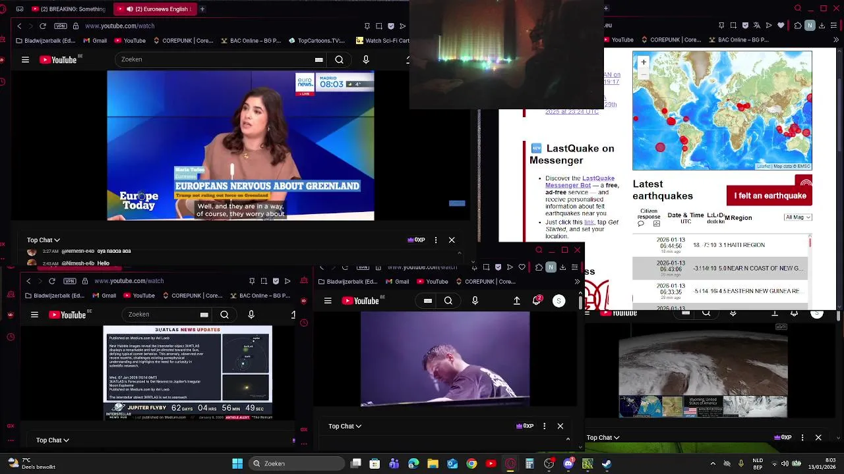
Task: Click downloads icon in earthquake browser toolbar
Action: 822,26
